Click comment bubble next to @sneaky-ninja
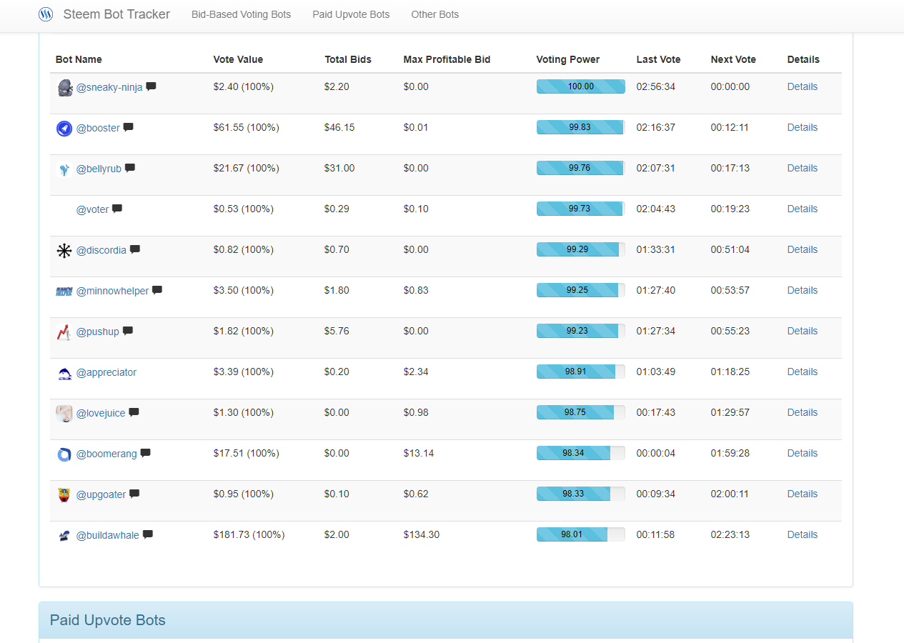 click(x=151, y=86)
